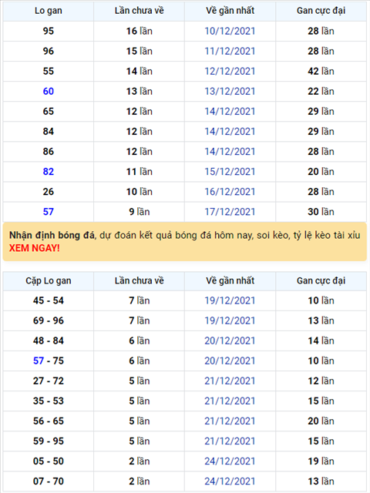Click date 24/12/2021 in row 07 - 70
The image size is (370, 493).
pos(230,481)
